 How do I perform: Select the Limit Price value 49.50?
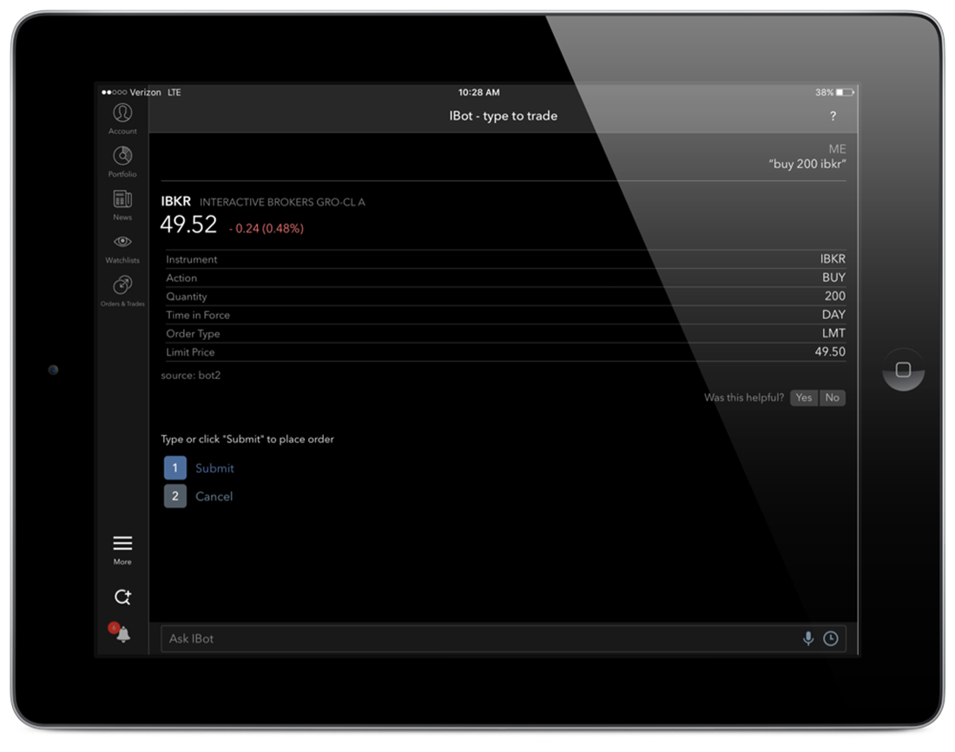pyautogui.click(x=830, y=351)
